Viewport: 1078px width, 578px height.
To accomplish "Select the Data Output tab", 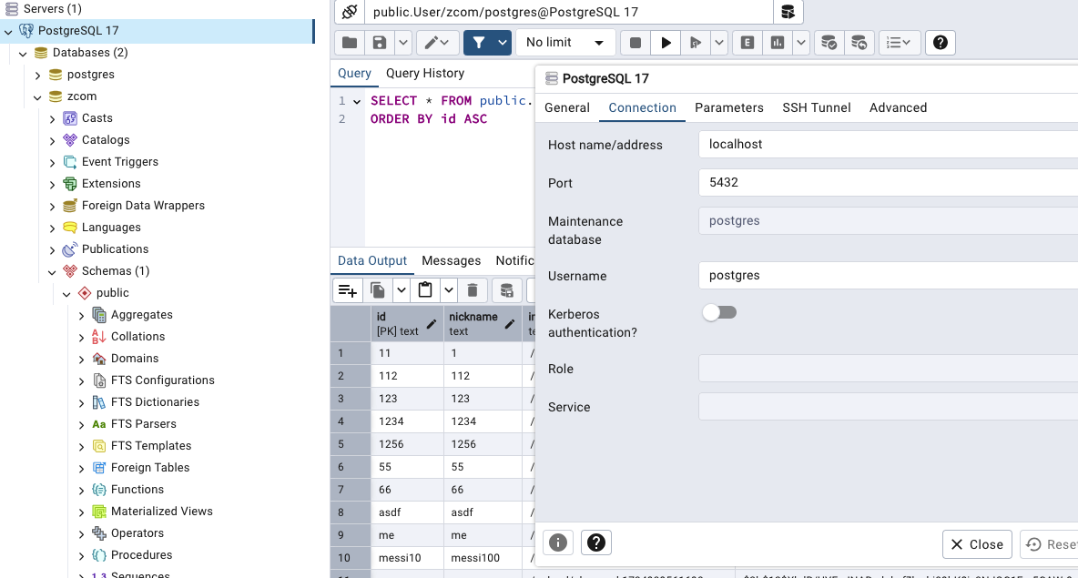I will pos(372,260).
